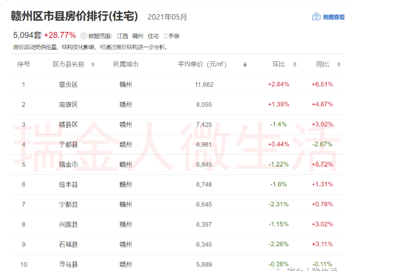Click the +1.39% month-on-month value
Viewport: 401px width, 271px height.
tap(279, 104)
